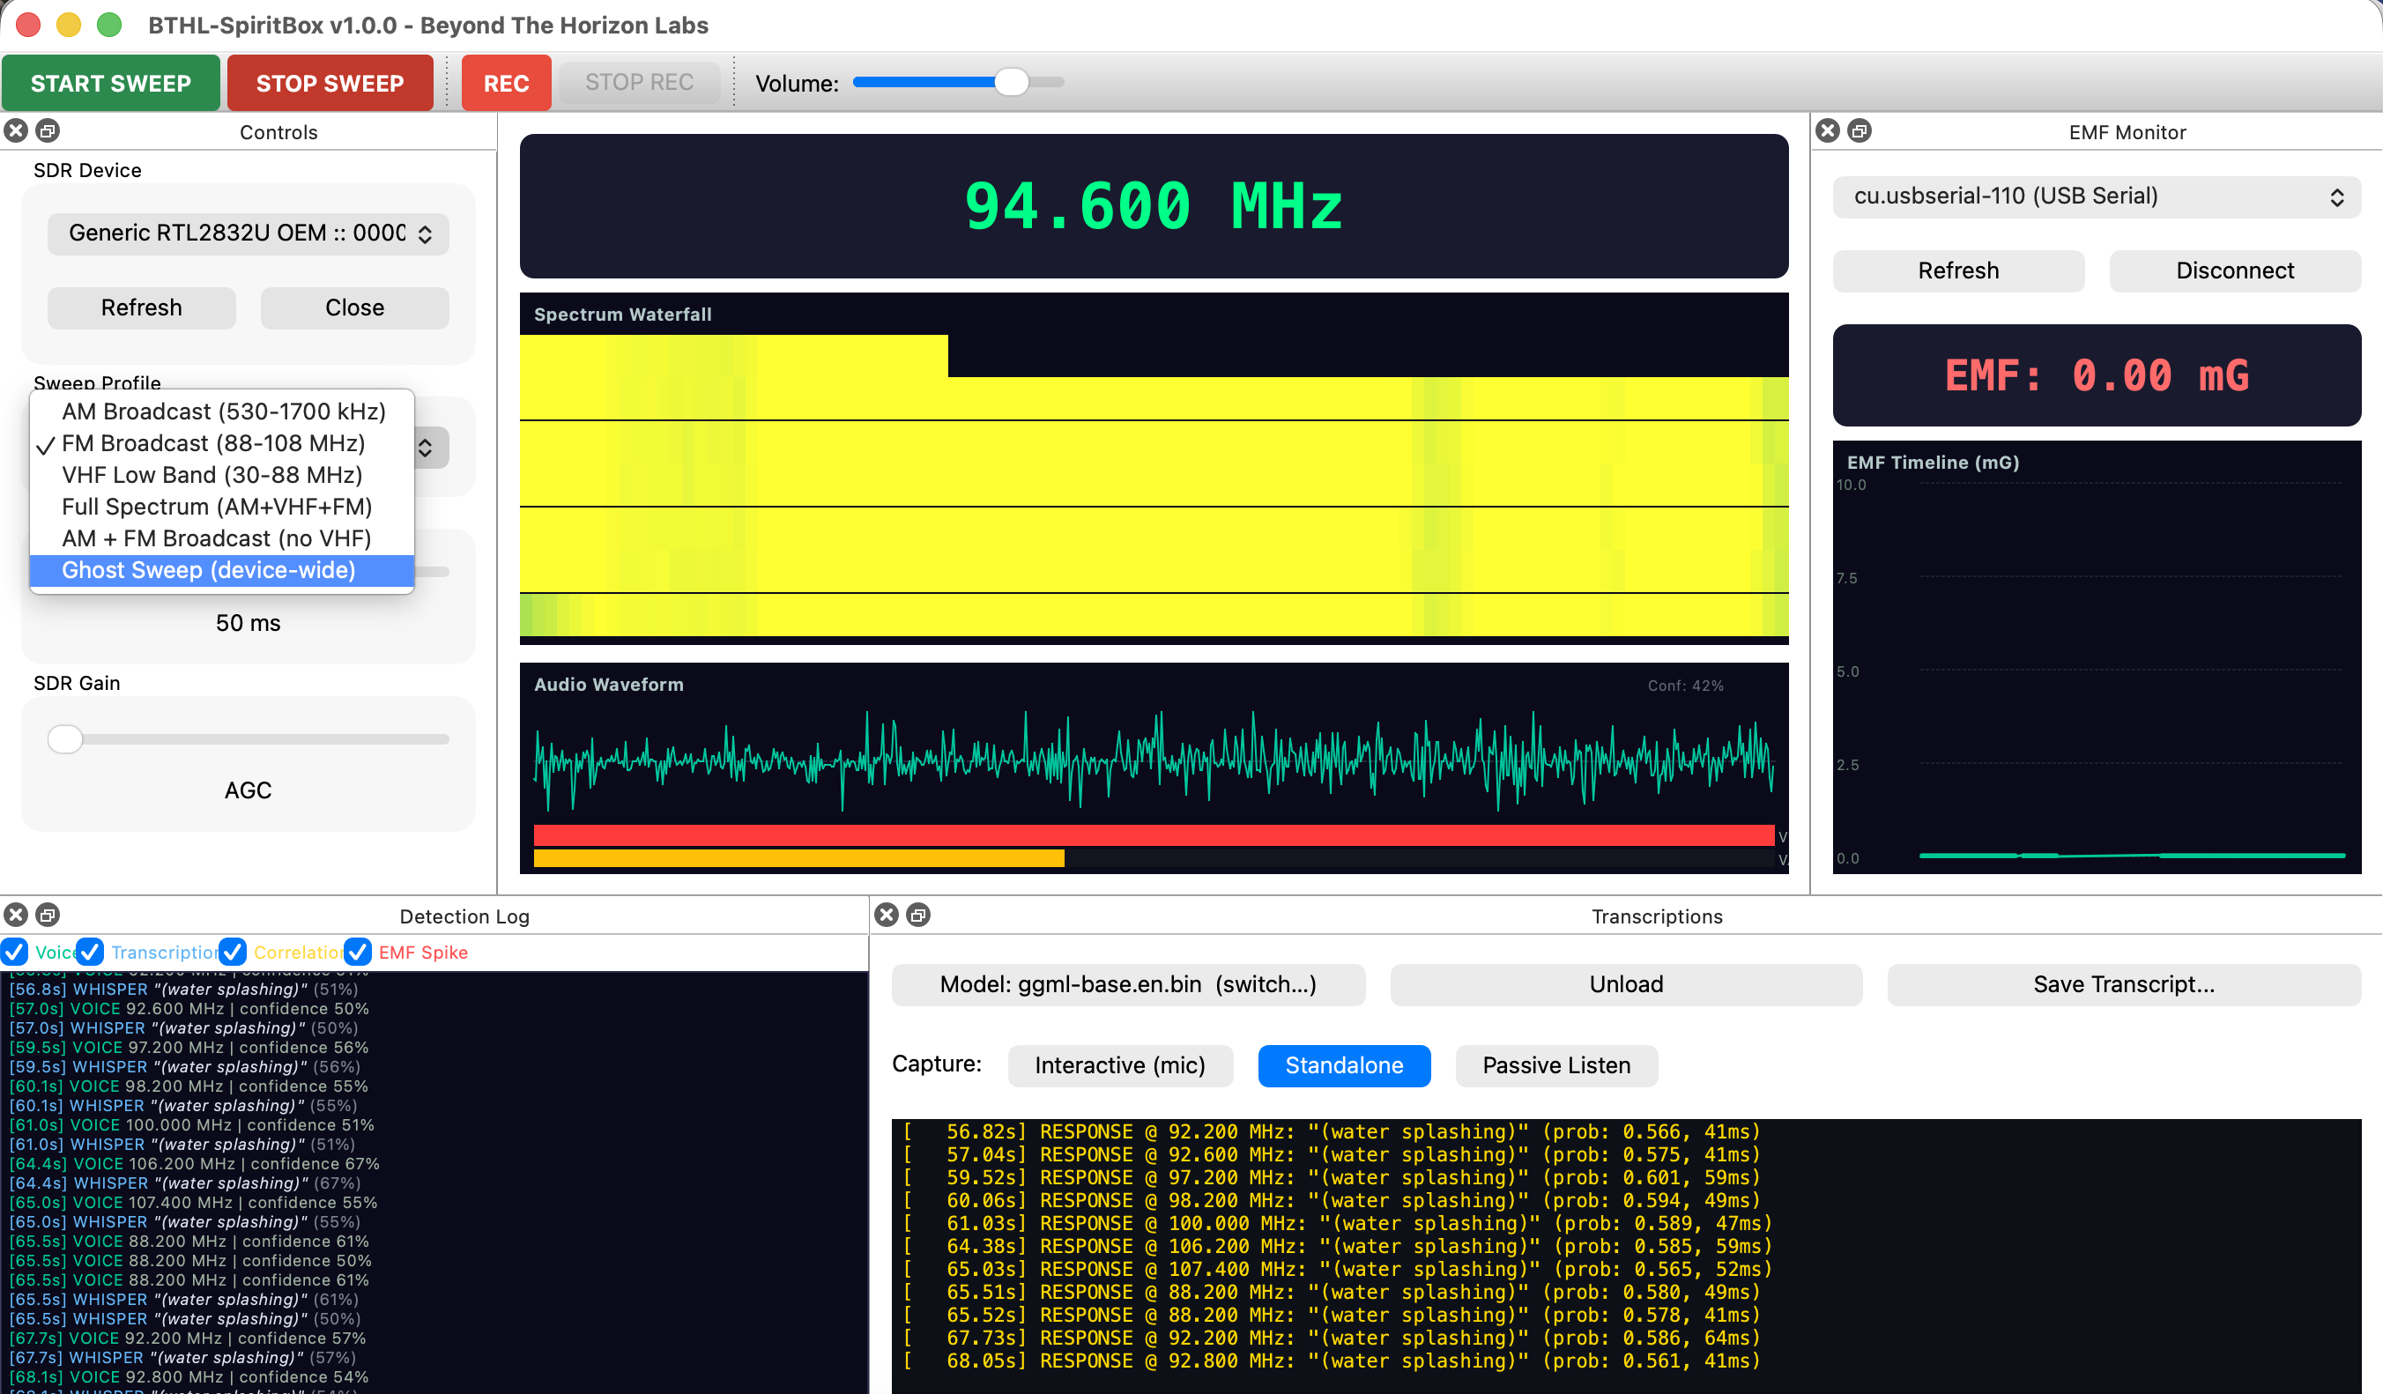Select the 100.000 MHz RESPONSE transcription line

(1336, 1224)
